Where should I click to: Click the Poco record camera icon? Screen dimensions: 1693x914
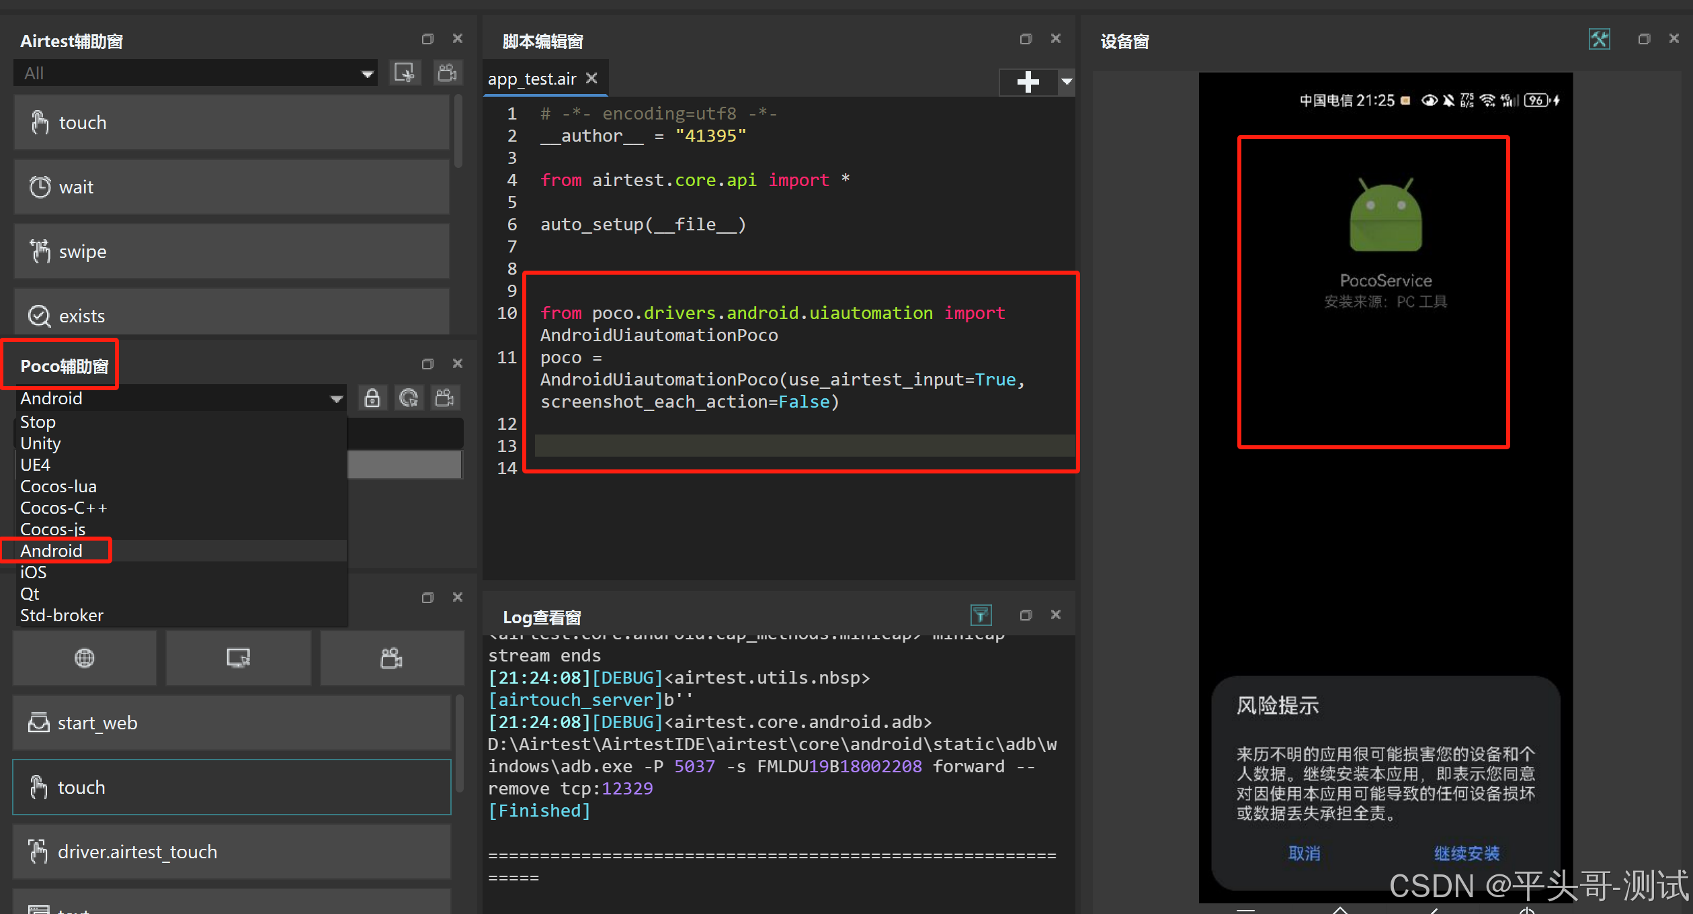(444, 398)
